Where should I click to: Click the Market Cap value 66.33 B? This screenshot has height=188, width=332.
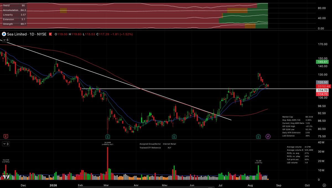pyautogui.click(x=308, y=117)
